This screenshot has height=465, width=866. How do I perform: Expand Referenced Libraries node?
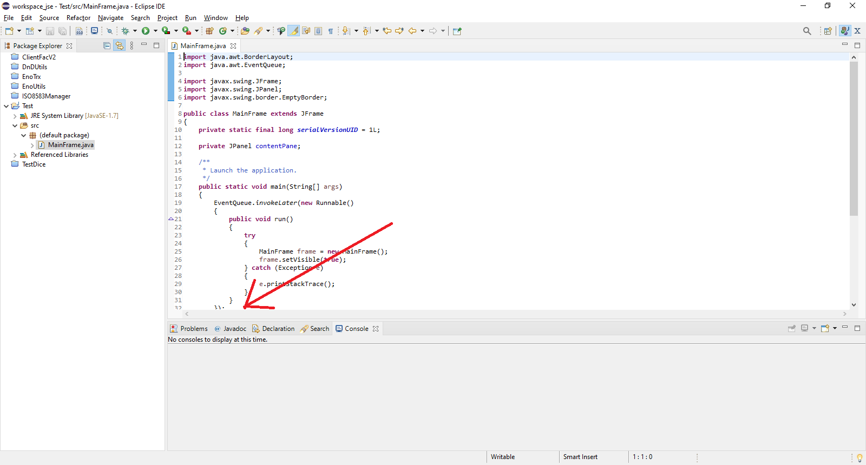click(x=15, y=155)
